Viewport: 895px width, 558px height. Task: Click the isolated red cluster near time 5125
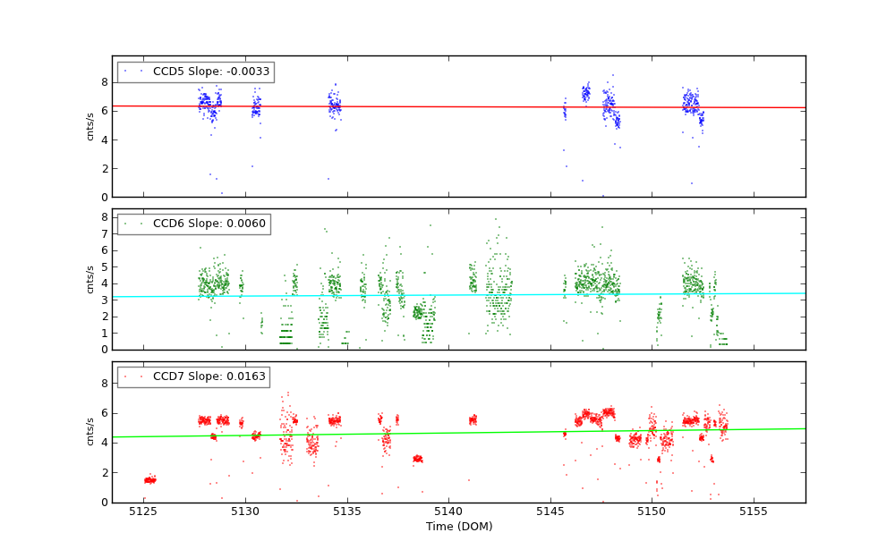point(149,480)
